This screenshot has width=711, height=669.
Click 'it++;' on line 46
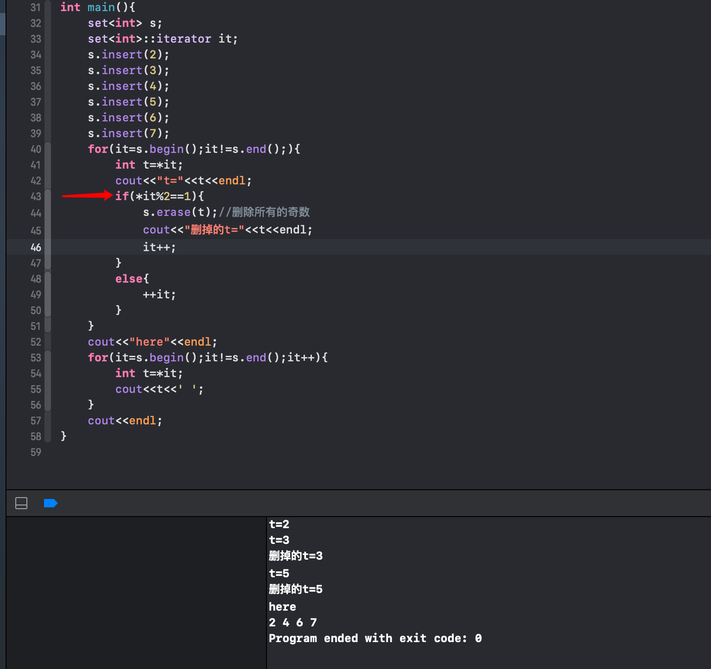pos(159,247)
